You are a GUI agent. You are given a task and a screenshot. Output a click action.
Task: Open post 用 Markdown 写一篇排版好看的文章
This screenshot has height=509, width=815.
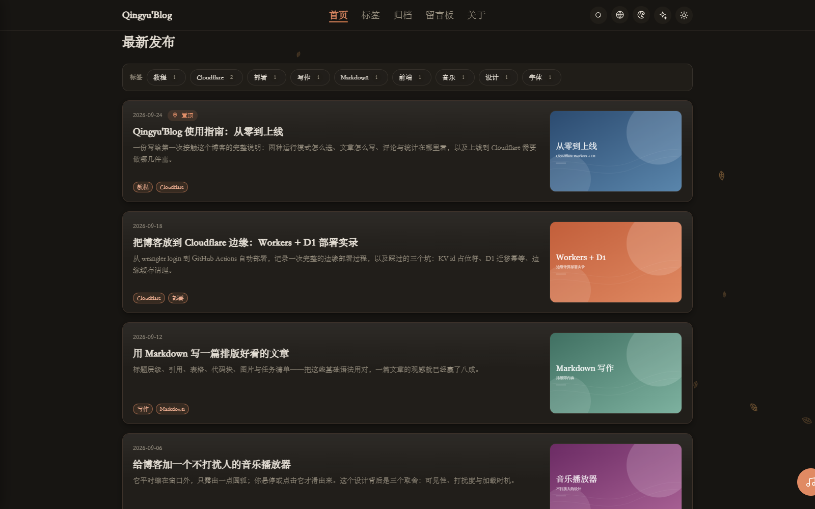211,354
